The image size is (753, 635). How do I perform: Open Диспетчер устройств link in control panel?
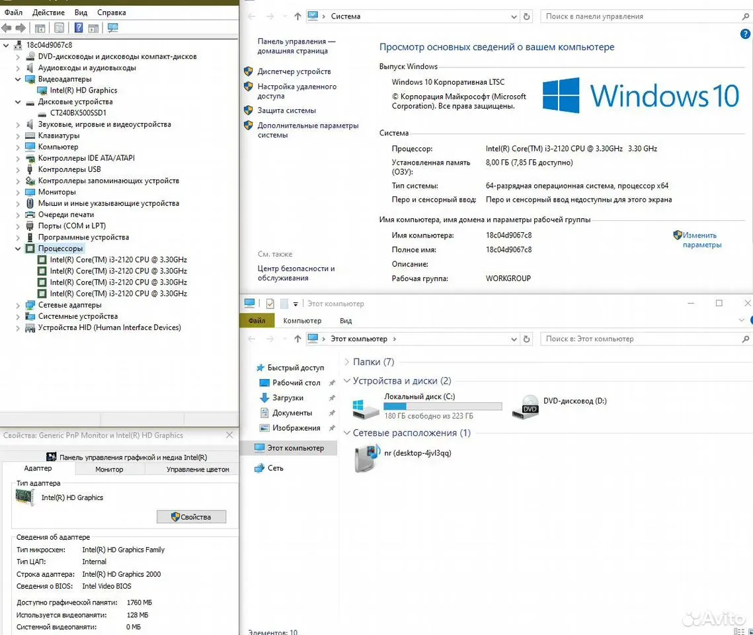coord(294,71)
